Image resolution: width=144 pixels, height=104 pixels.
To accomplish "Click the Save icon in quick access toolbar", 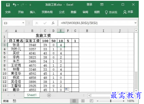I will point(8,5).
